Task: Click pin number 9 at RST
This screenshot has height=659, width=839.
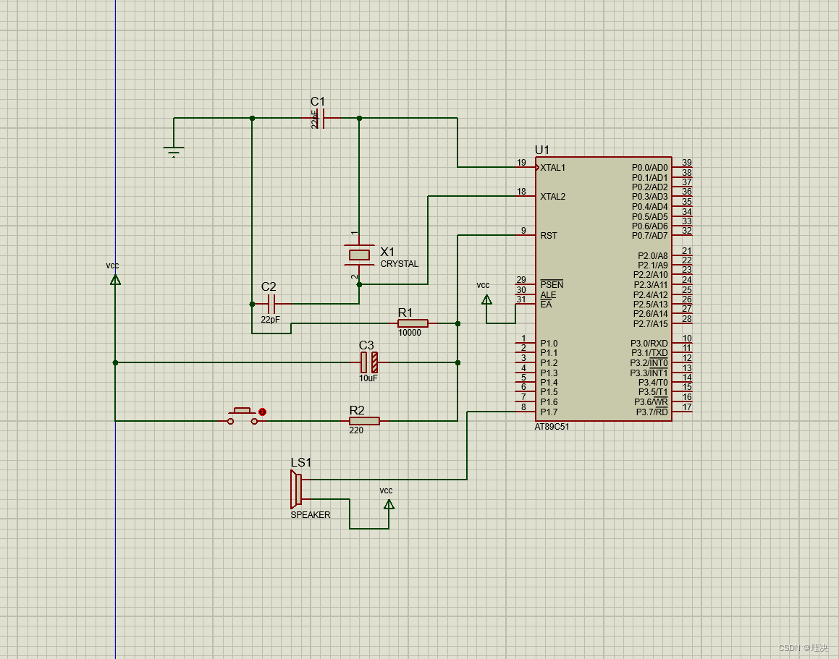Action: coord(523,231)
